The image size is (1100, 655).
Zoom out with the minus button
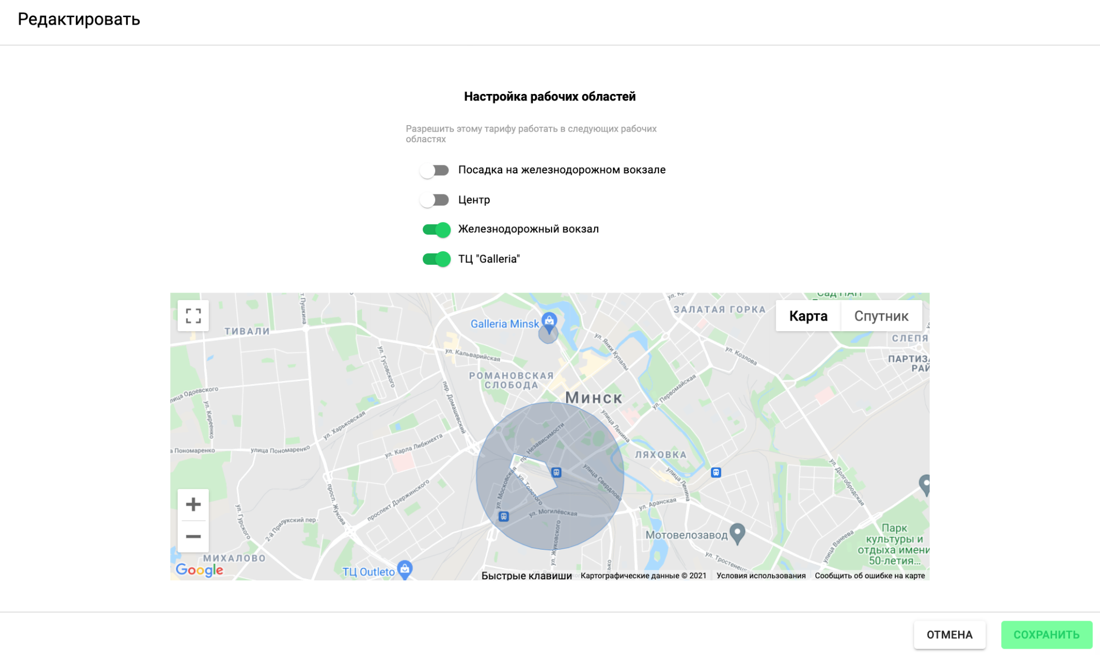193,536
